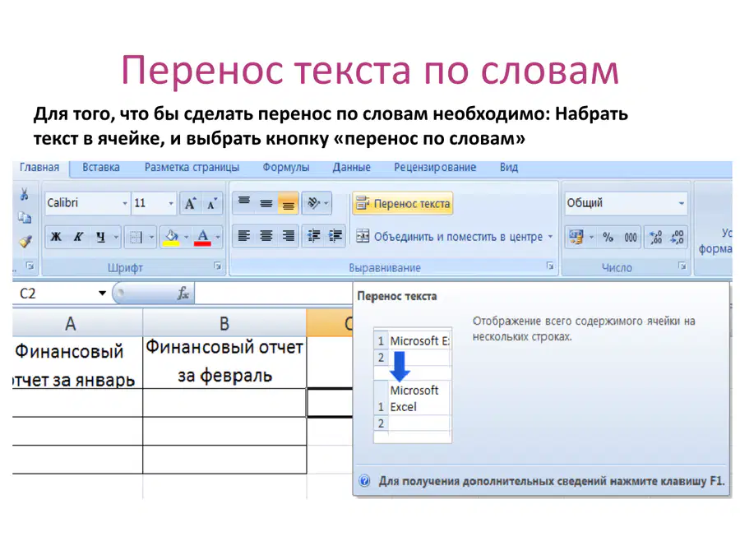
Task: Open the C2 name box dropdown arrow
Action: tap(102, 293)
